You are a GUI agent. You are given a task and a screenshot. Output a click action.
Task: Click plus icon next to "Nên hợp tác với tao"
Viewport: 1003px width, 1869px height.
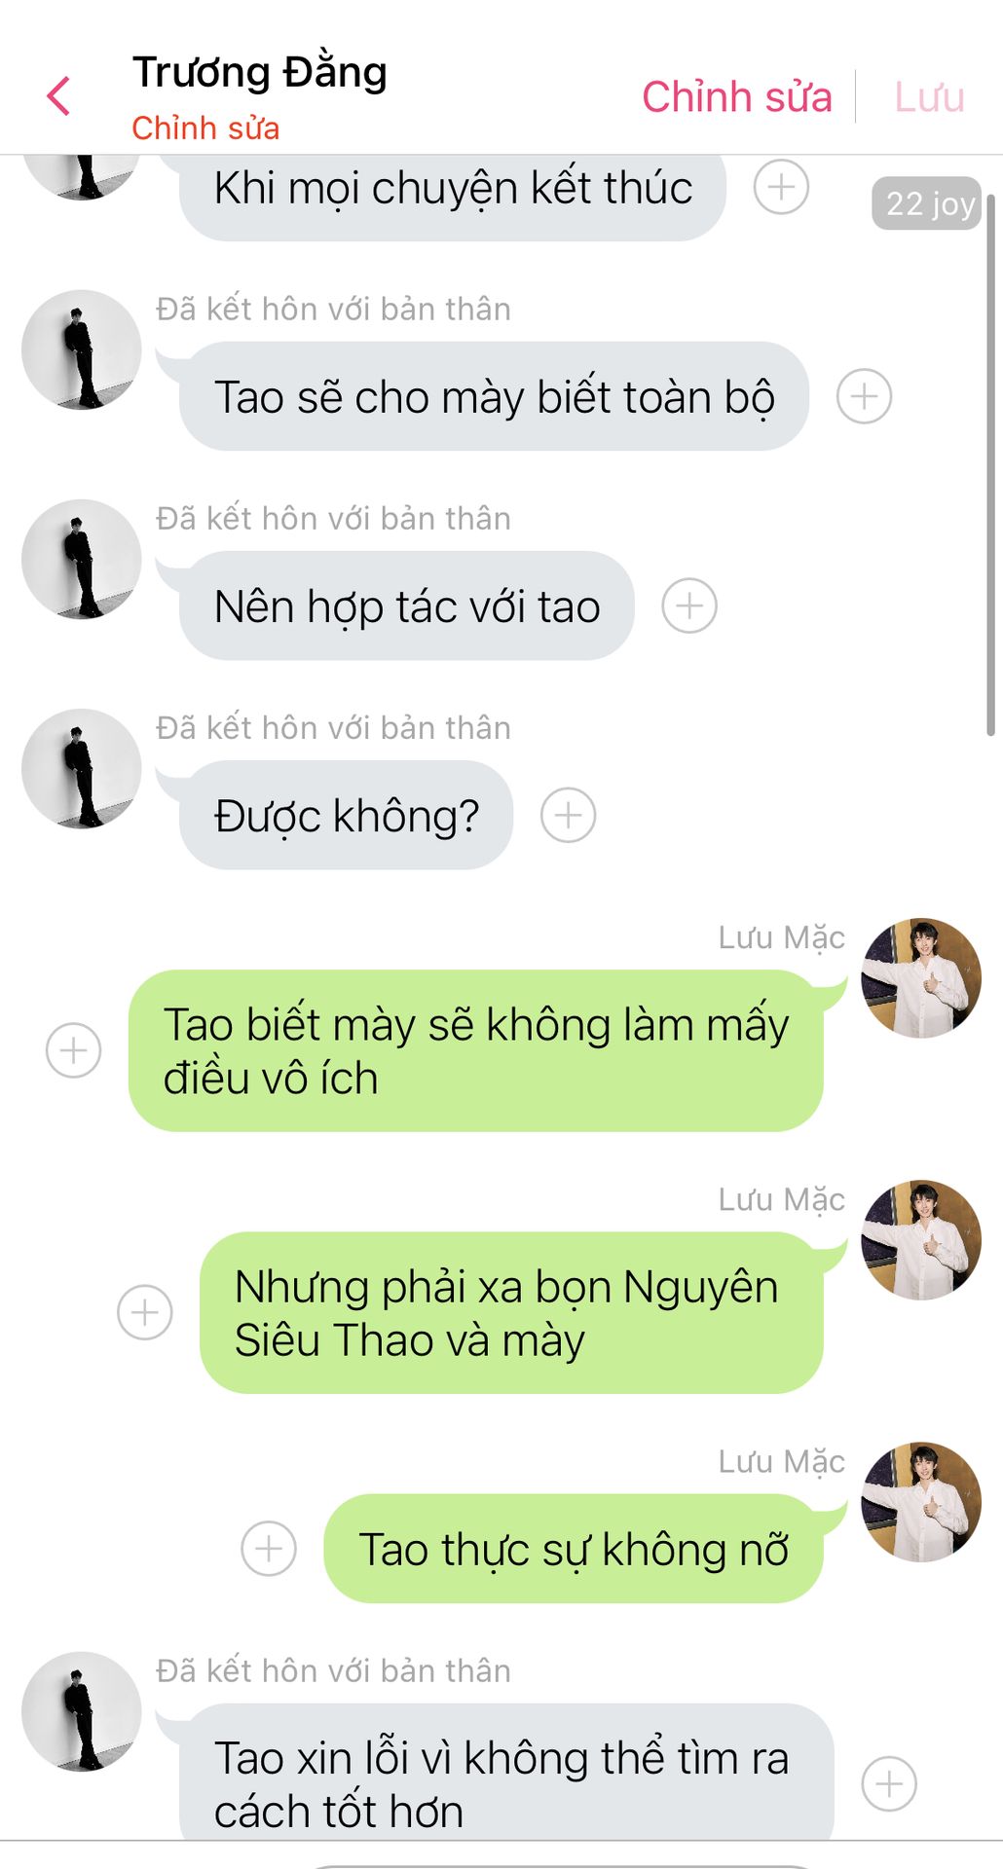tap(689, 605)
